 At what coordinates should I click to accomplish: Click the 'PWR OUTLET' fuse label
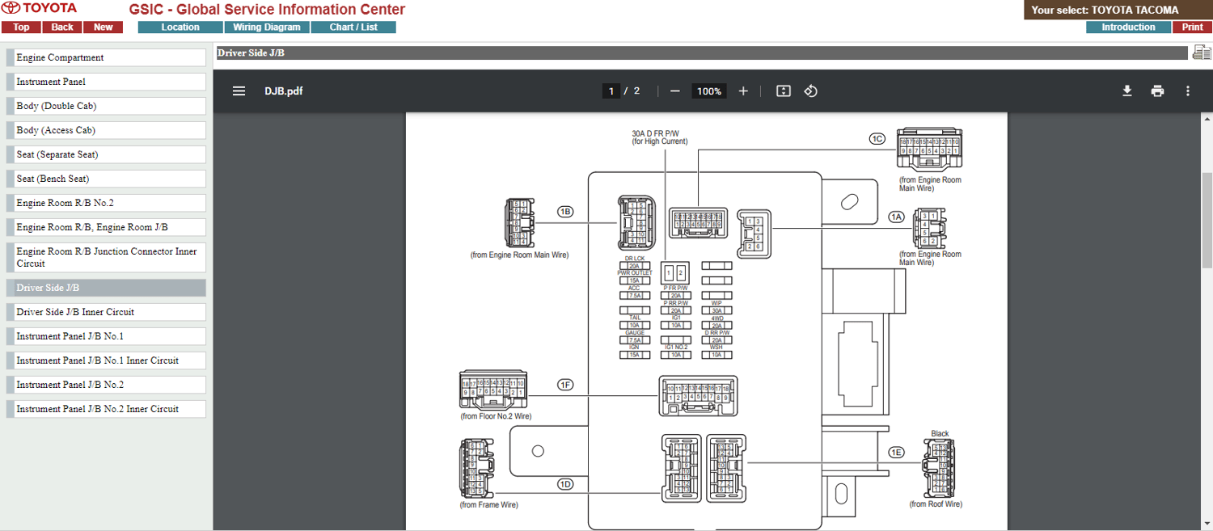[x=634, y=273]
